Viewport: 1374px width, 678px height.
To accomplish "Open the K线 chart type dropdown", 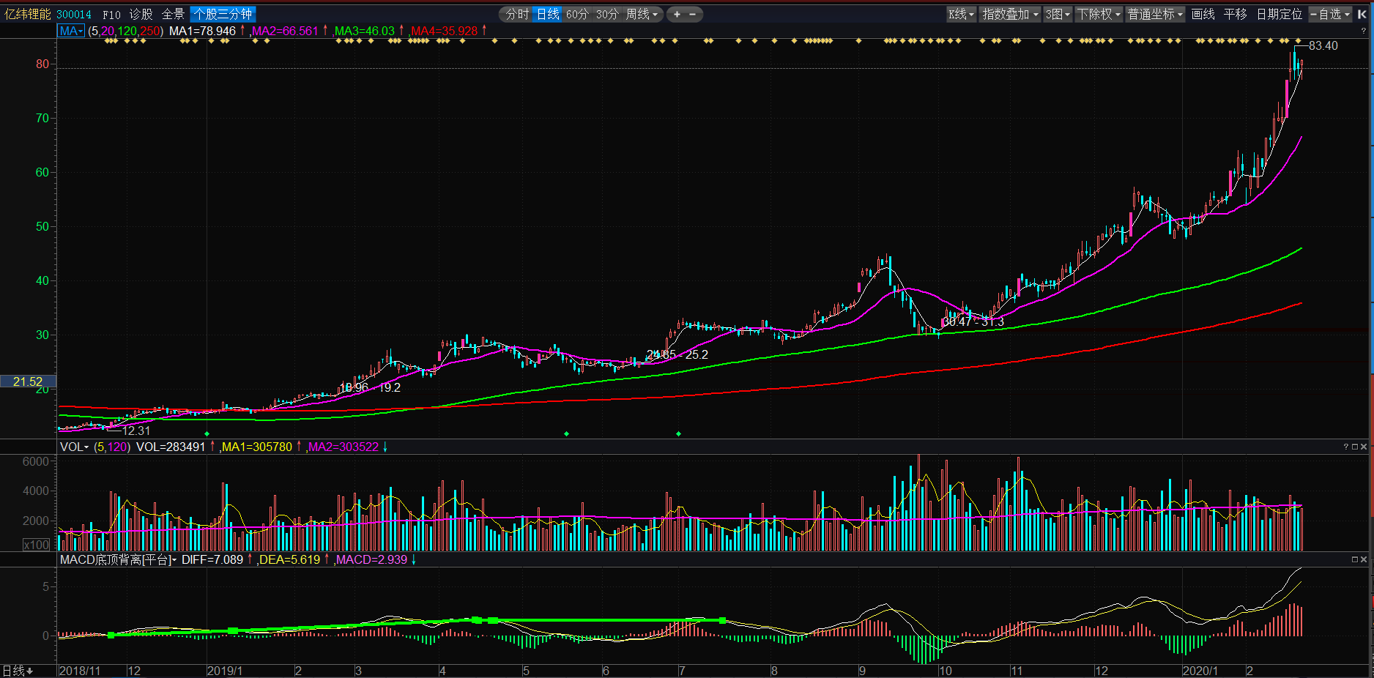I will (x=961, y=14).
